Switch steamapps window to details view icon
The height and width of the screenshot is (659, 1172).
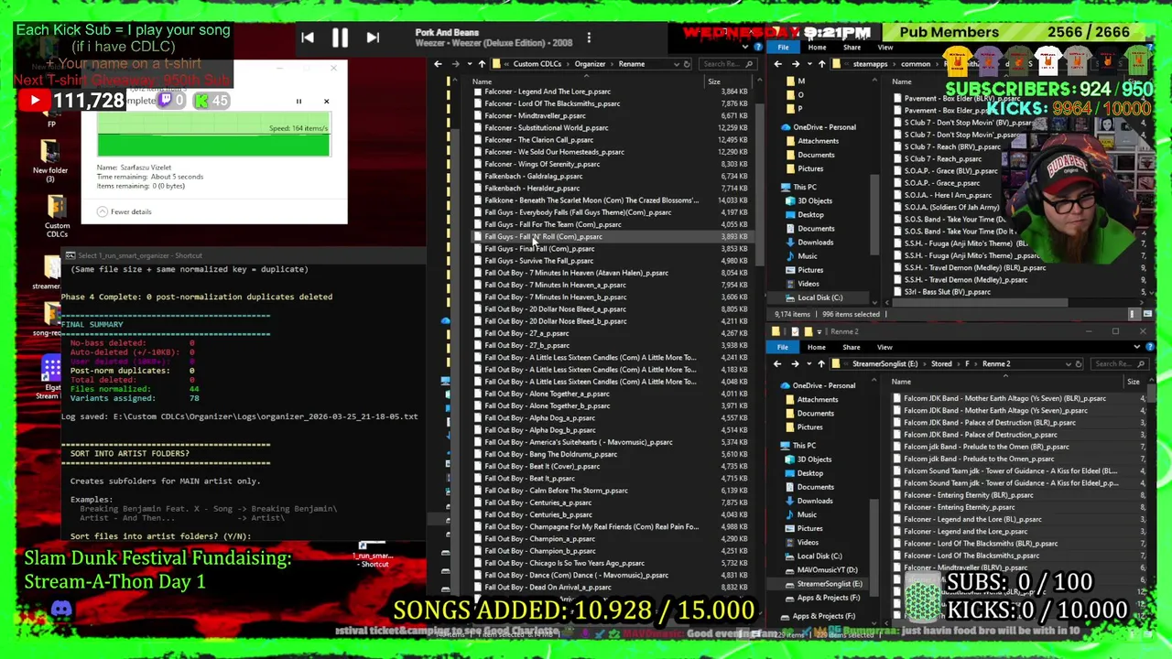[1134, 314]
